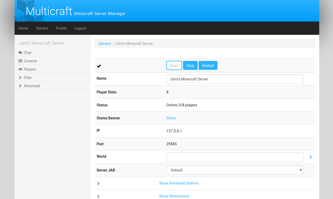The image size is (333, 199).
Task: Click the Restart server button
Action: [x=208, y=66]
